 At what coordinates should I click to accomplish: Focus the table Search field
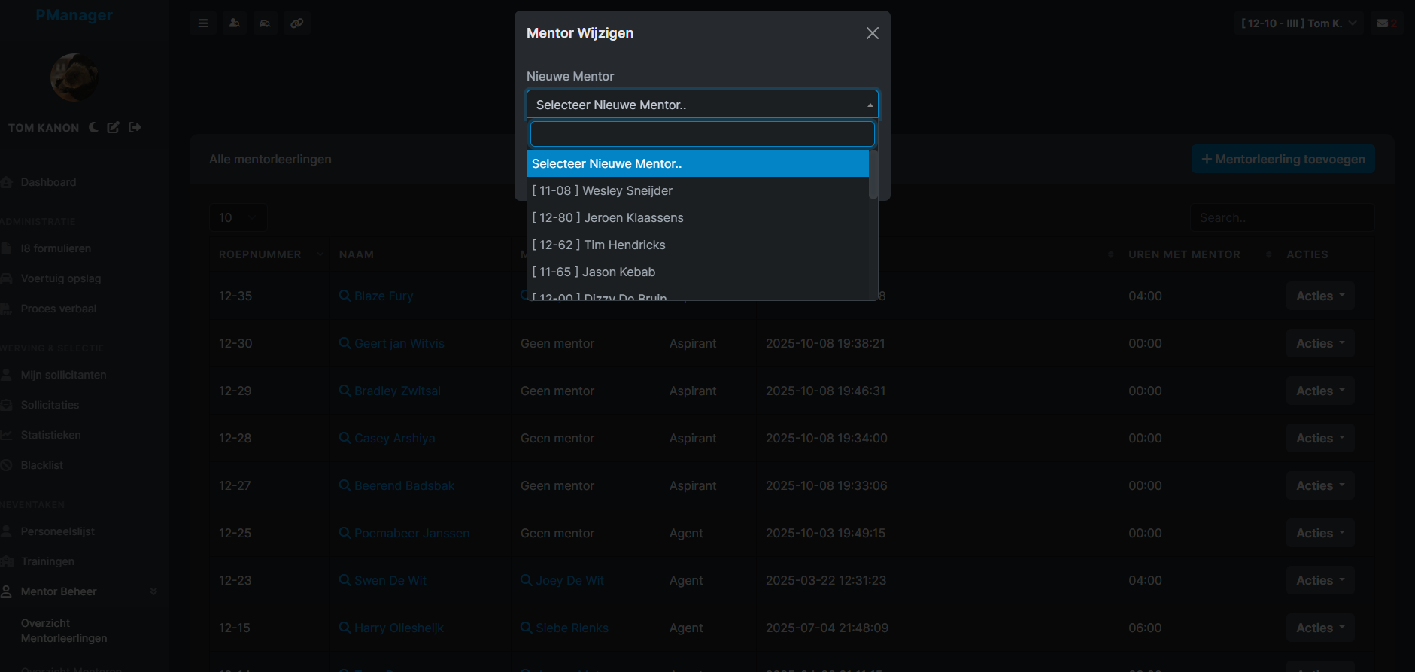tap(1282, 217)
